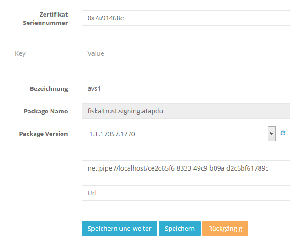Click the refresh icon beside Package Version
This screenshot has height=247, width=300.
[283, 133]
